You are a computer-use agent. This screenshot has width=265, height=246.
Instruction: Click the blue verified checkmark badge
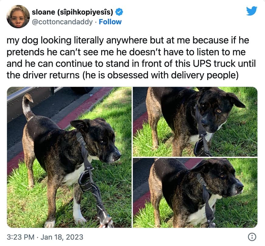(119, 12)
